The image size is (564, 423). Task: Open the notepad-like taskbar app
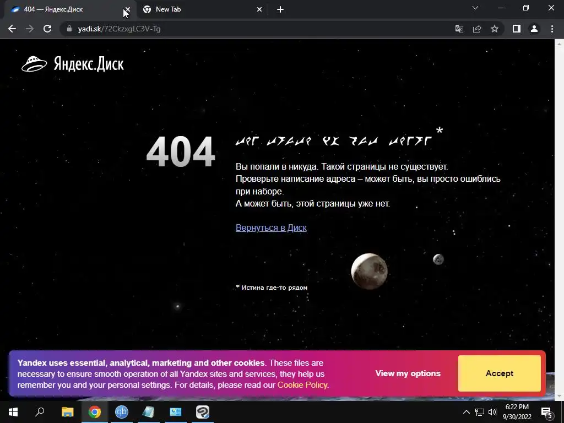(x=148, y=412)
